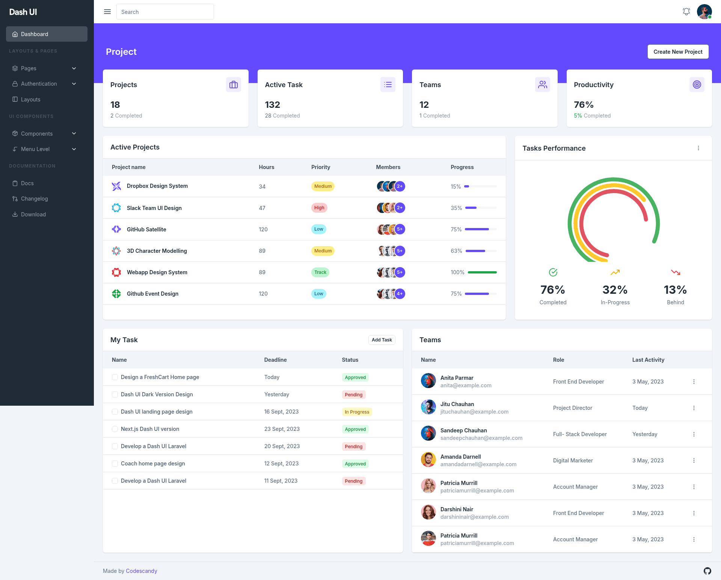The height and width of the screenshot is (580, 721).
Task: Check the Dash UI Dark Version Design task
Action: point(115,394)
